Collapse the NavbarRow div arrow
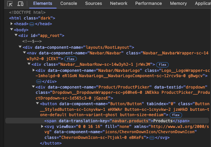 coord(29,64)
